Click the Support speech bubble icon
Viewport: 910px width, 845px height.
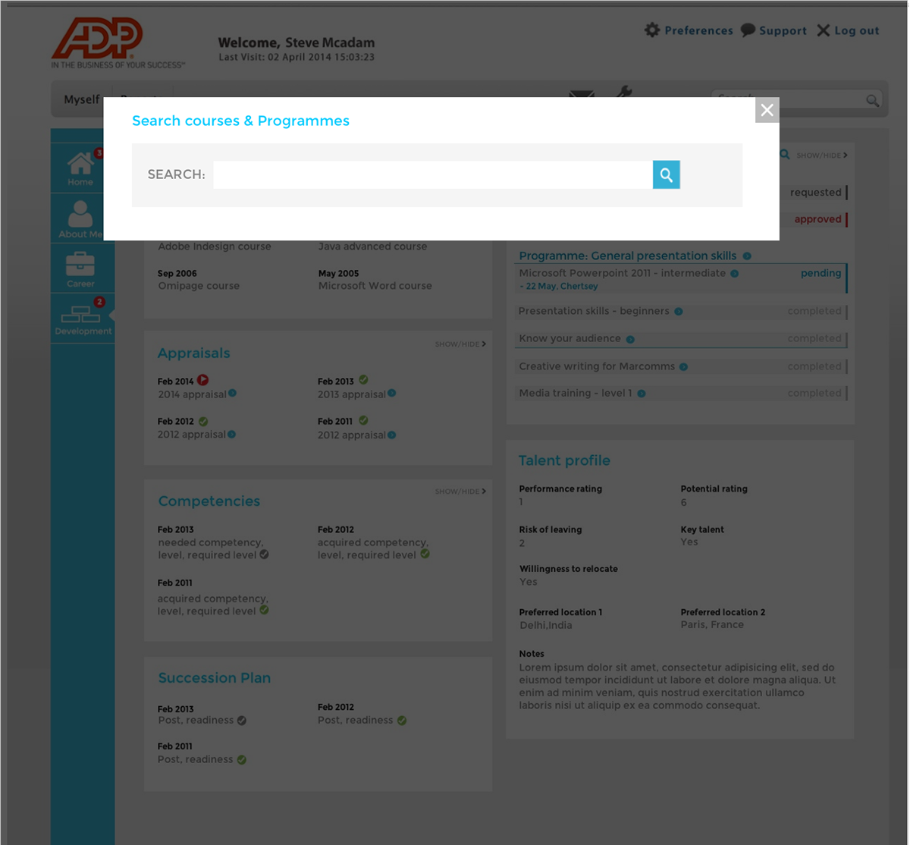pos(748,30)
